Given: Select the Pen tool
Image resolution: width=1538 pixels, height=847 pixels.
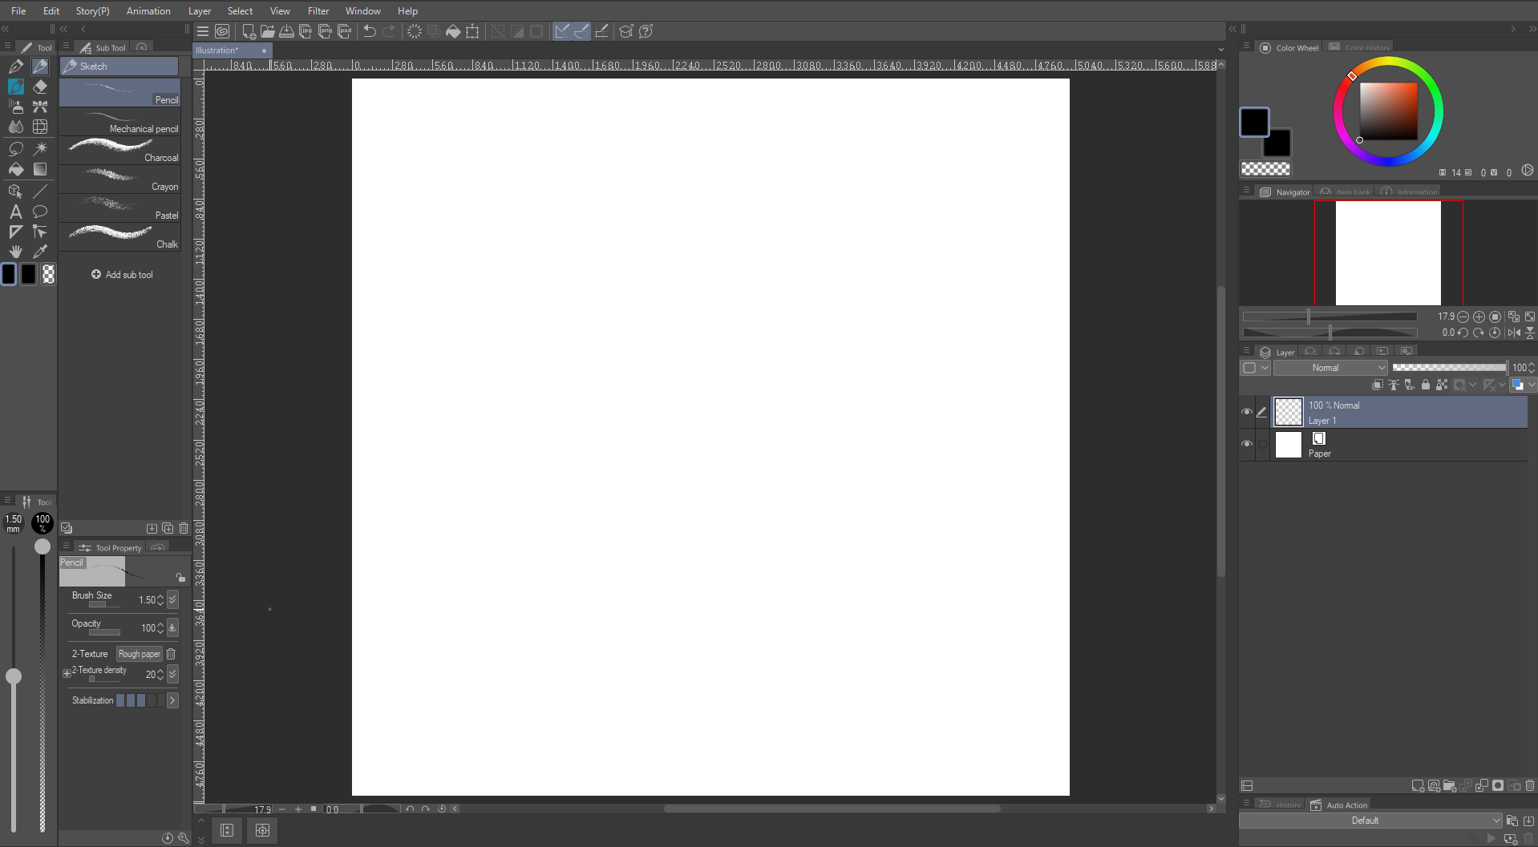Looking at the screenshot, I should [16, 67].
